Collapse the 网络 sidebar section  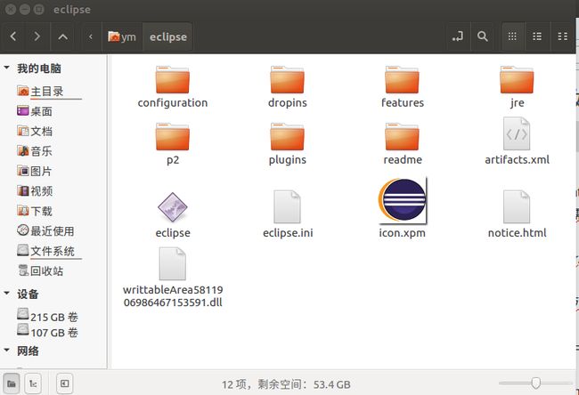pyautogui.click(x=6, y=350)
